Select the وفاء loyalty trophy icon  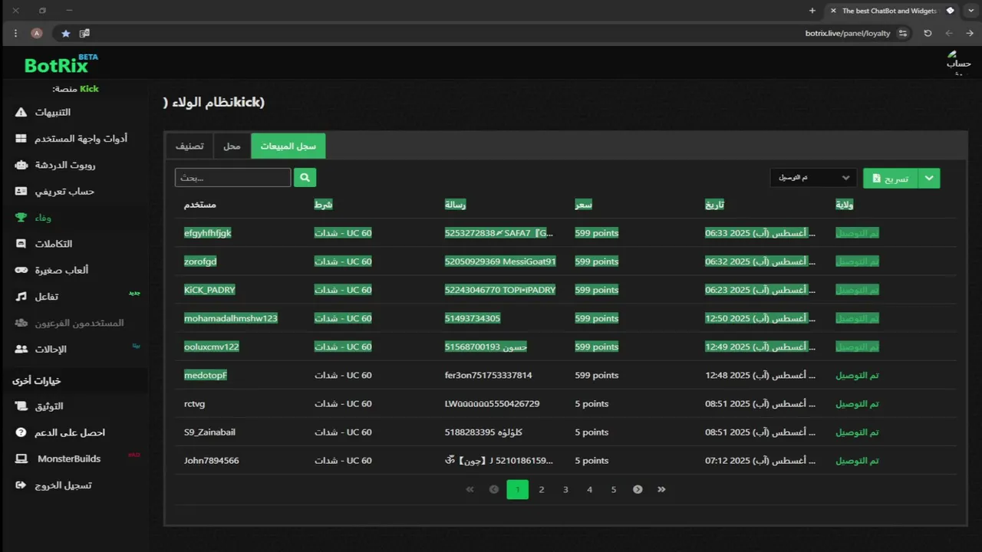(21, 218)
